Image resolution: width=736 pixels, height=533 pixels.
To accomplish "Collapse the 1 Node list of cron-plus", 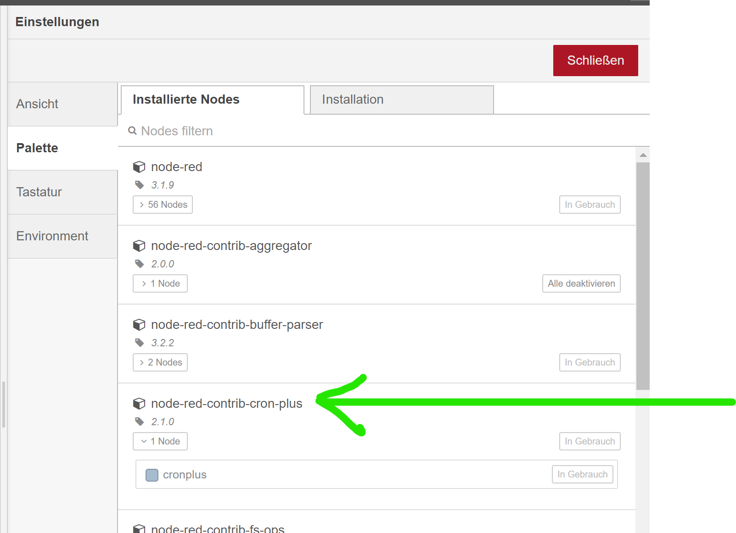I will pos(160,441).
